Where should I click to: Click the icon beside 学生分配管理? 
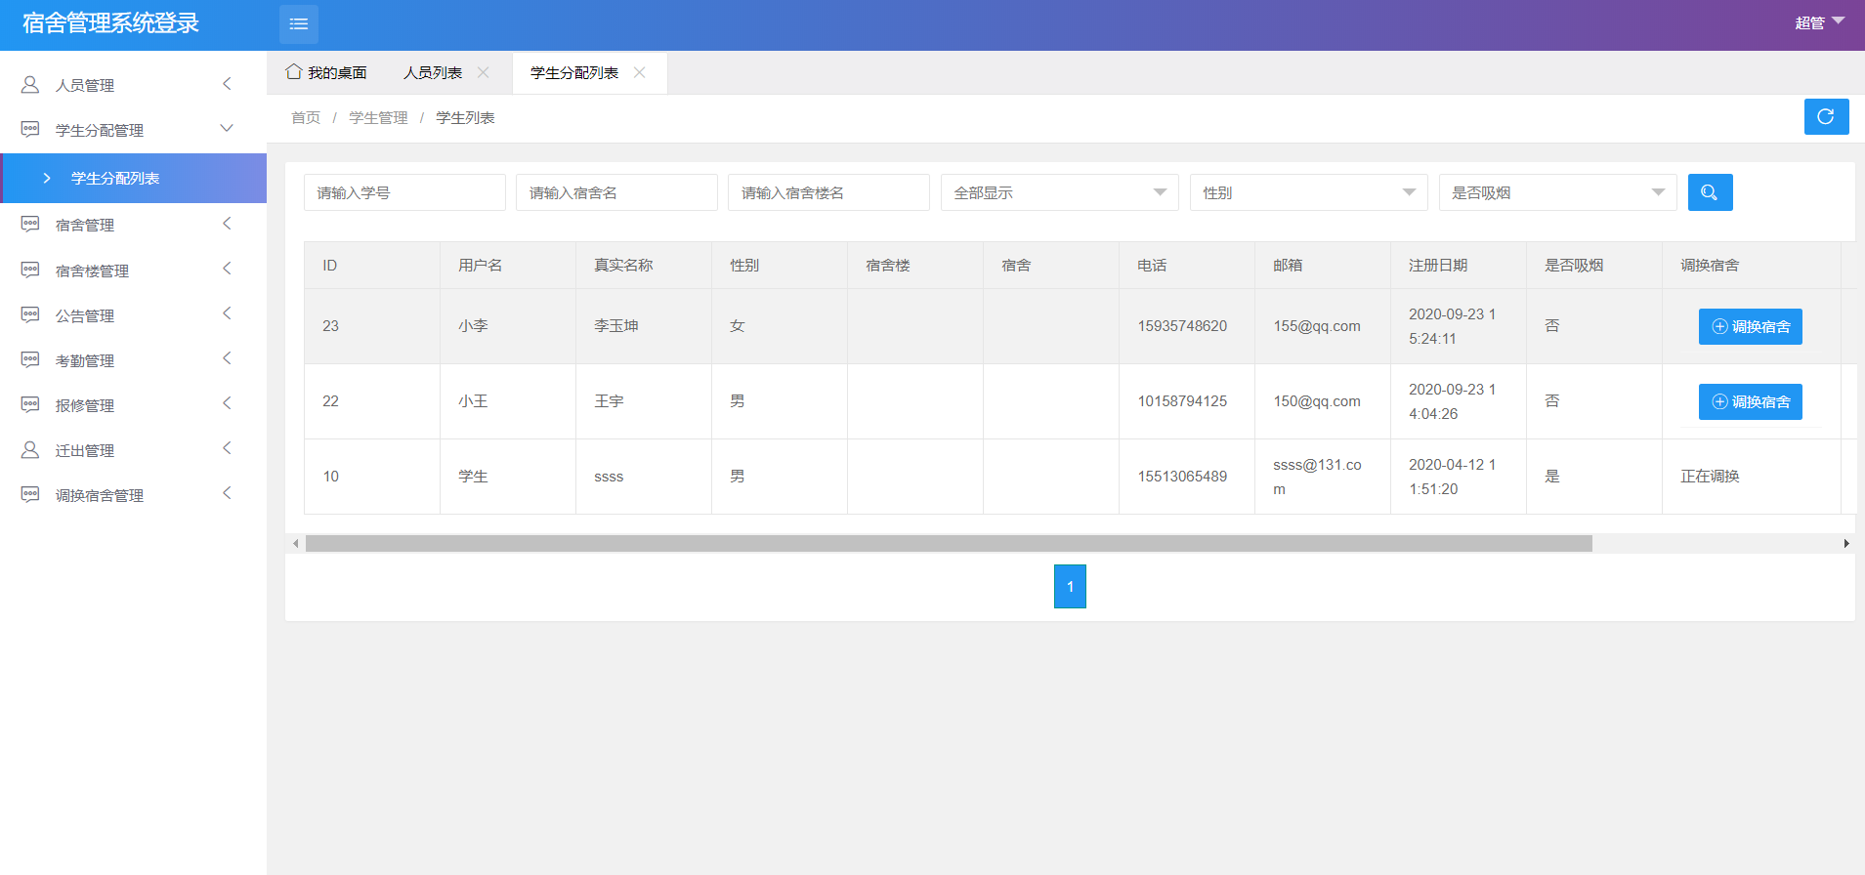(30, 130)
